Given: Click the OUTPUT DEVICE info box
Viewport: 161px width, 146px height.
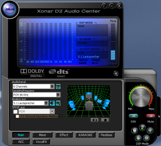Looking at the screenshot, I should click(92, 55).
